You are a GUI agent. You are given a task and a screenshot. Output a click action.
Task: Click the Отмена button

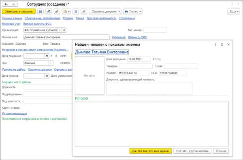[221, 151]
